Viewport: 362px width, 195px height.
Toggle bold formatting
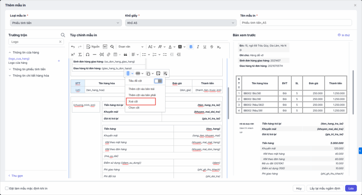pyautogui.click(x=191, y=47)
